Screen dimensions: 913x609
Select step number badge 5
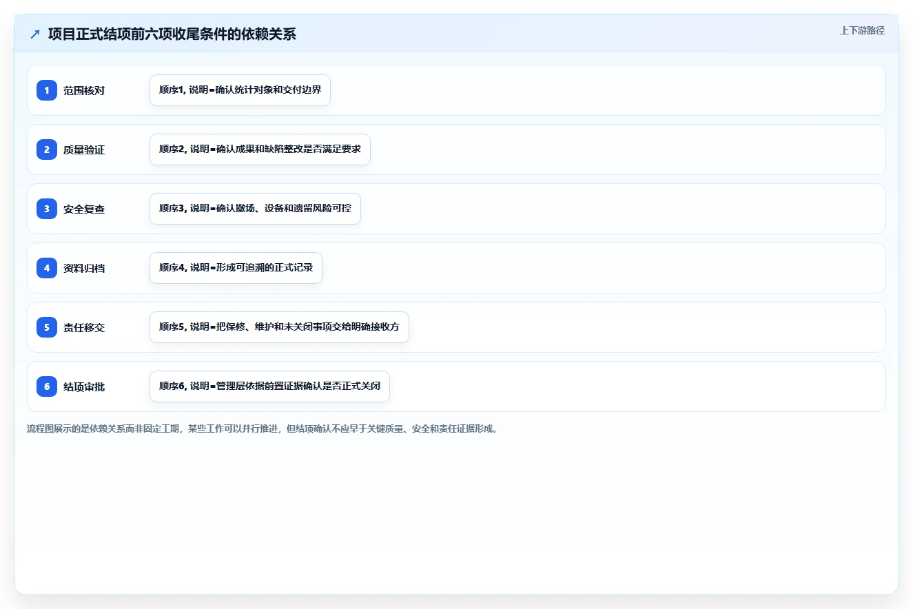(x=47, y=327)
